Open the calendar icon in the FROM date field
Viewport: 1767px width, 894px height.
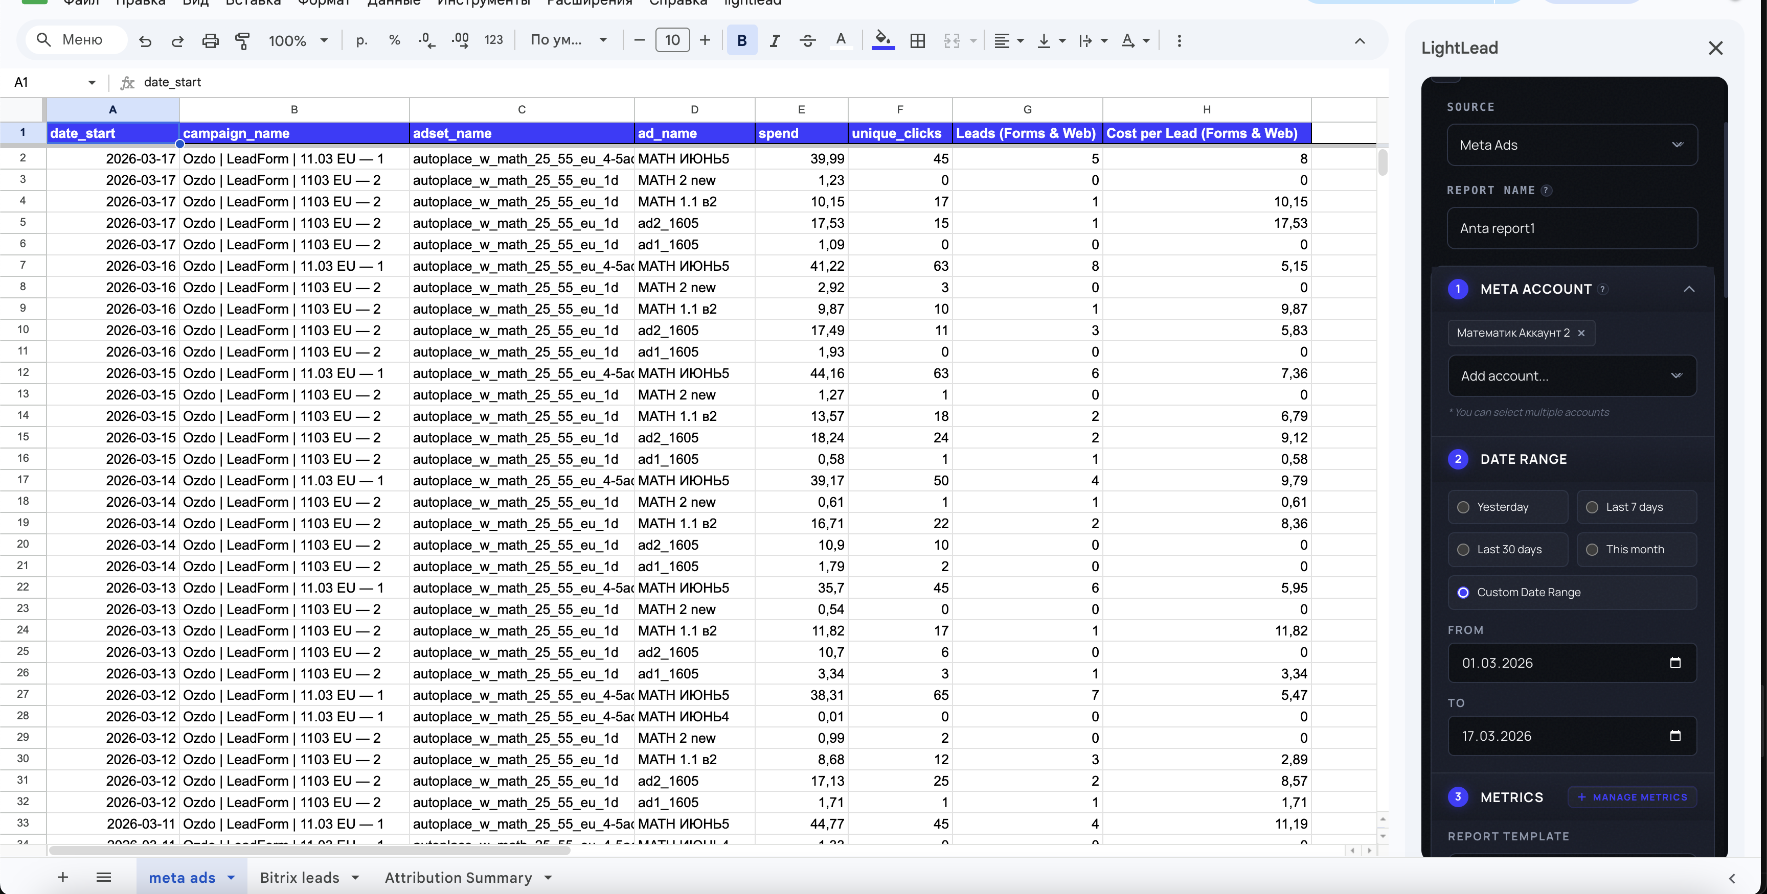click(x=1674, y=663)
